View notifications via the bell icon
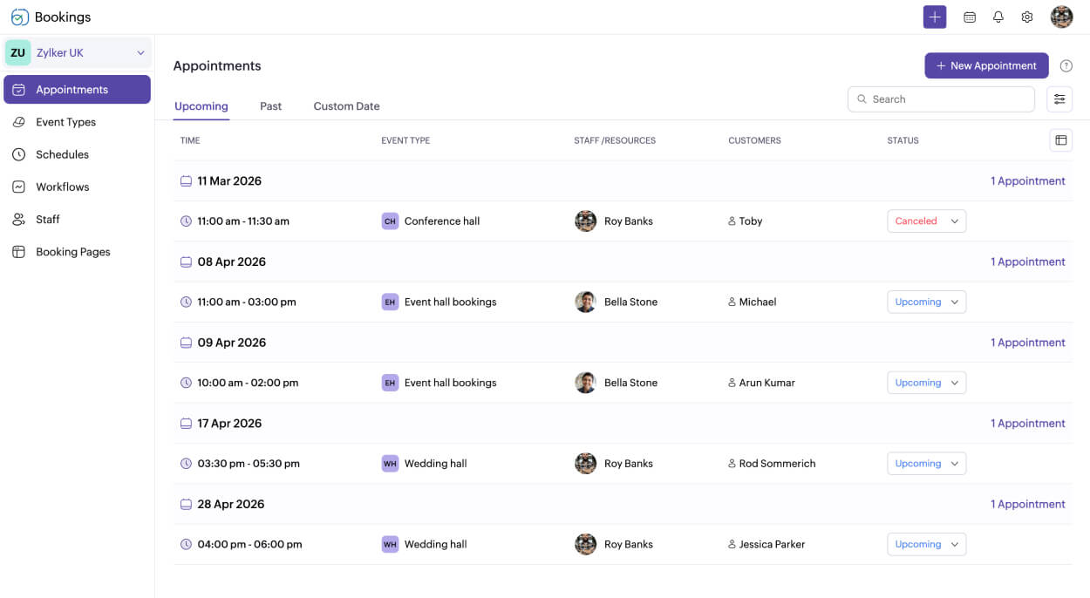1090x598 pixels. [998, 17]
